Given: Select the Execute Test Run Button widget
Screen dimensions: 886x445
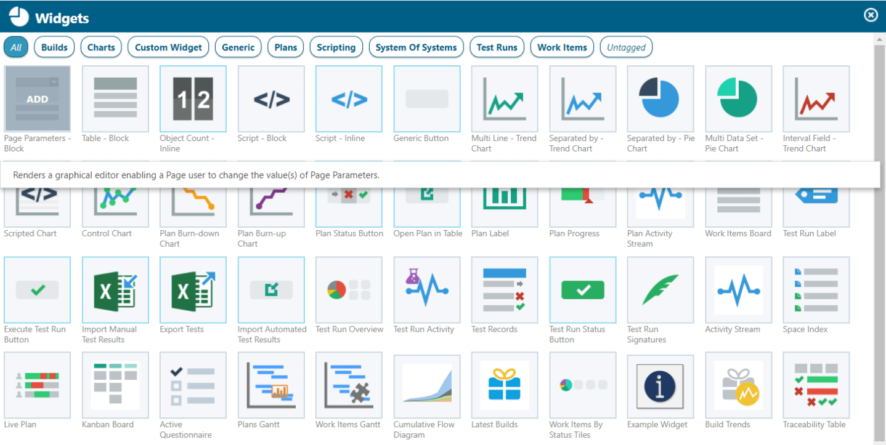Looking at the screenshot, I should tap(37, 289).
